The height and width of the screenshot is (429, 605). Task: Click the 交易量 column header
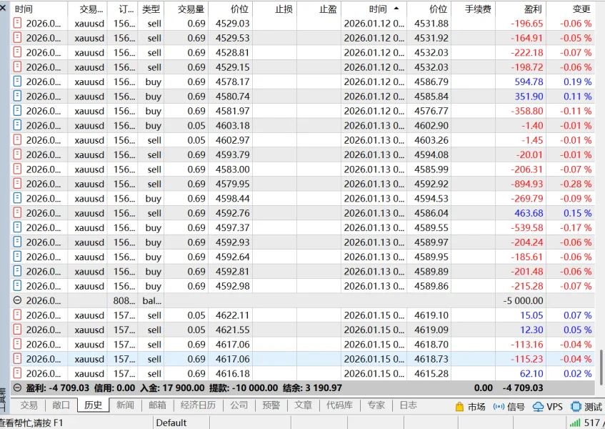pos(186,9)
